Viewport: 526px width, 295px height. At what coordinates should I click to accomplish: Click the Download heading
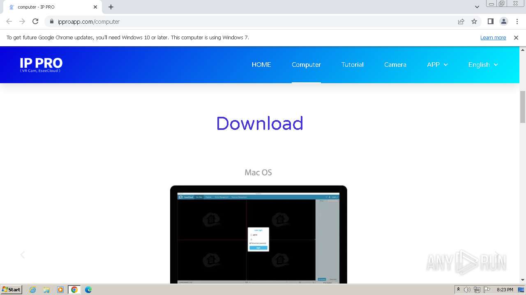coord(260,123)
